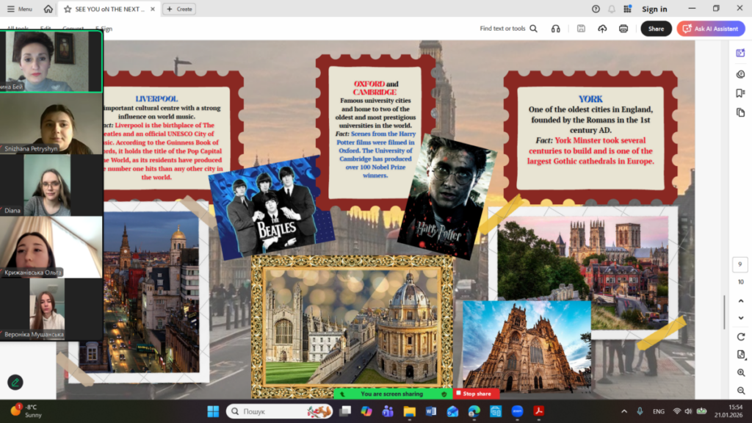Zoom out using the magnifier minus icon
This screenshot has width=752, height=423.
pos(740,391)
